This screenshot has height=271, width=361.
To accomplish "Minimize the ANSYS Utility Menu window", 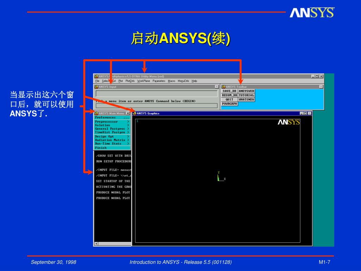I will [313, 76].
